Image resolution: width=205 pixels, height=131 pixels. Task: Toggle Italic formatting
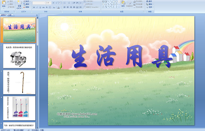click(37, 7)
